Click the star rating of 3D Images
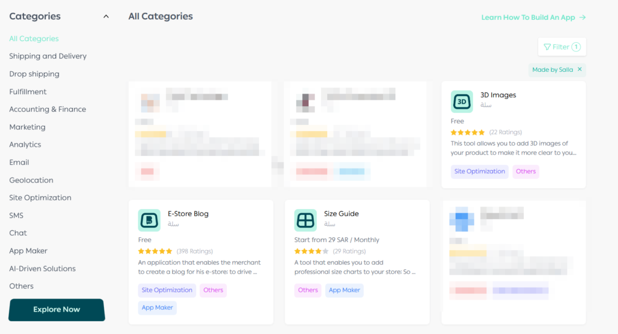 (468, 132)
